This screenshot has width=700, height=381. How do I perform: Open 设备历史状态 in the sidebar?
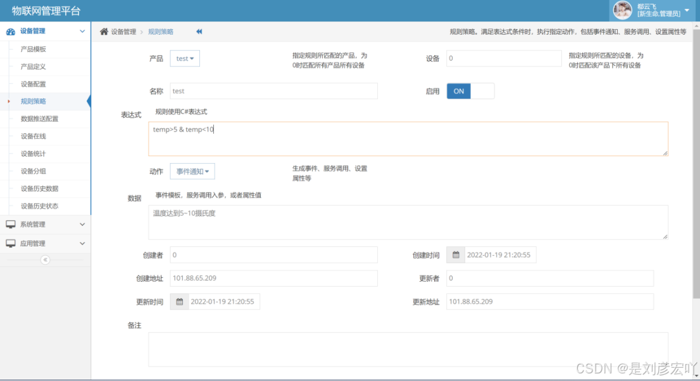pos(40,206)
